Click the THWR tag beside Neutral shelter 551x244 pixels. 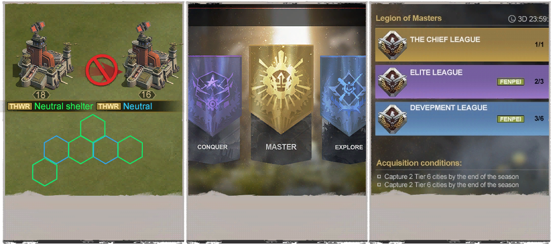click(20, 106)
